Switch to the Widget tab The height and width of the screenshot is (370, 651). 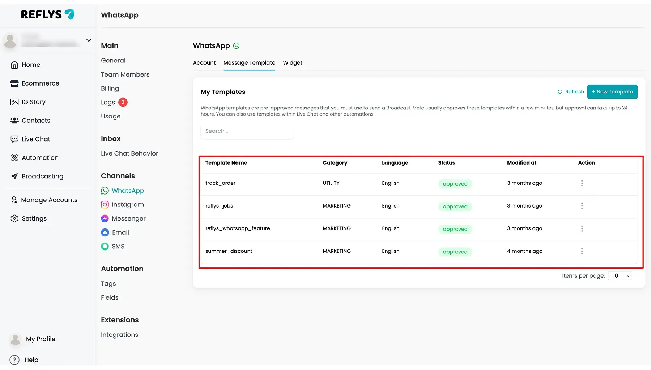point(293,63)
